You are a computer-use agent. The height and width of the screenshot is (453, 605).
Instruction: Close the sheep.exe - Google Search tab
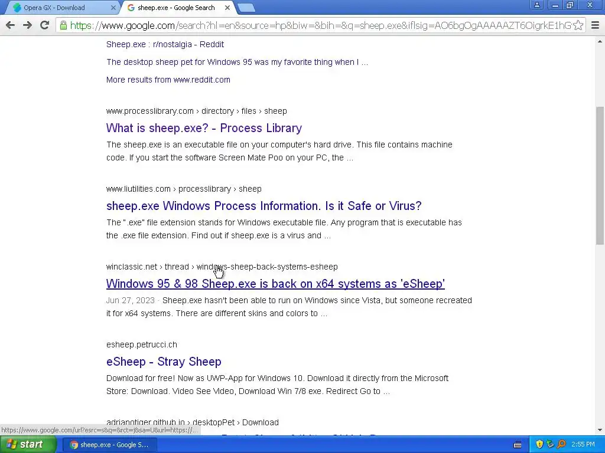tap(227, 8)
